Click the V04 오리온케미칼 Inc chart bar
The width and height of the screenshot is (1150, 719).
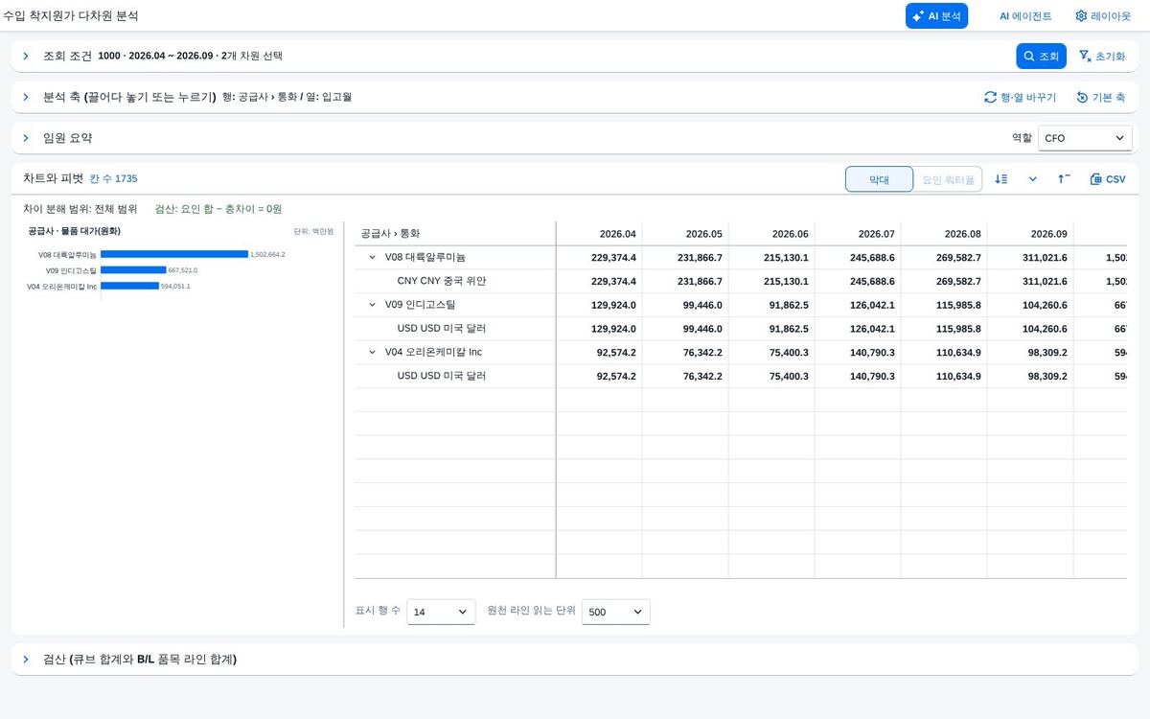tap(129, 286)
